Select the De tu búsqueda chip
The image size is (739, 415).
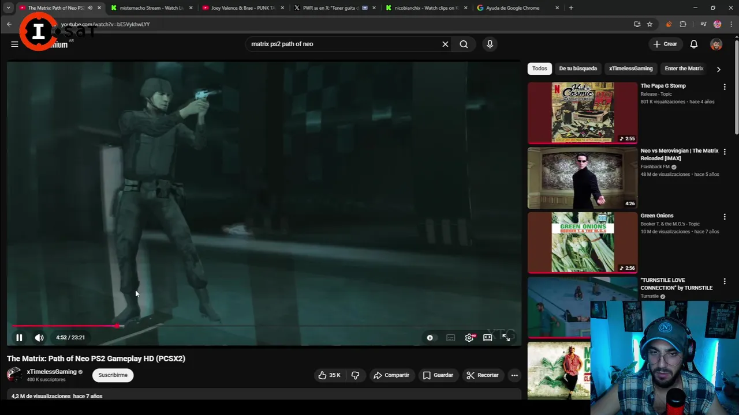pyautogui.click(x=578, y=69)
